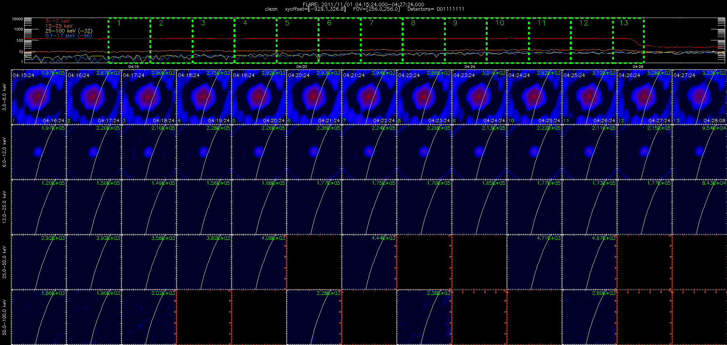The height and width of the screenshot is (345, 727).
Task: Open the 3.0-6.0 keV image for interval 7
Action: [369, 97]
